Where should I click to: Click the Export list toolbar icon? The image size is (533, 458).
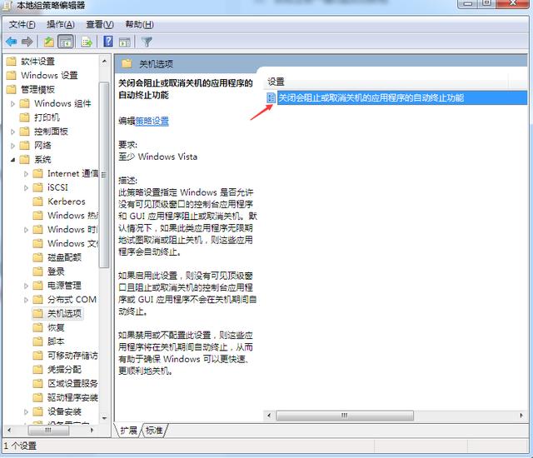[86, 42]
